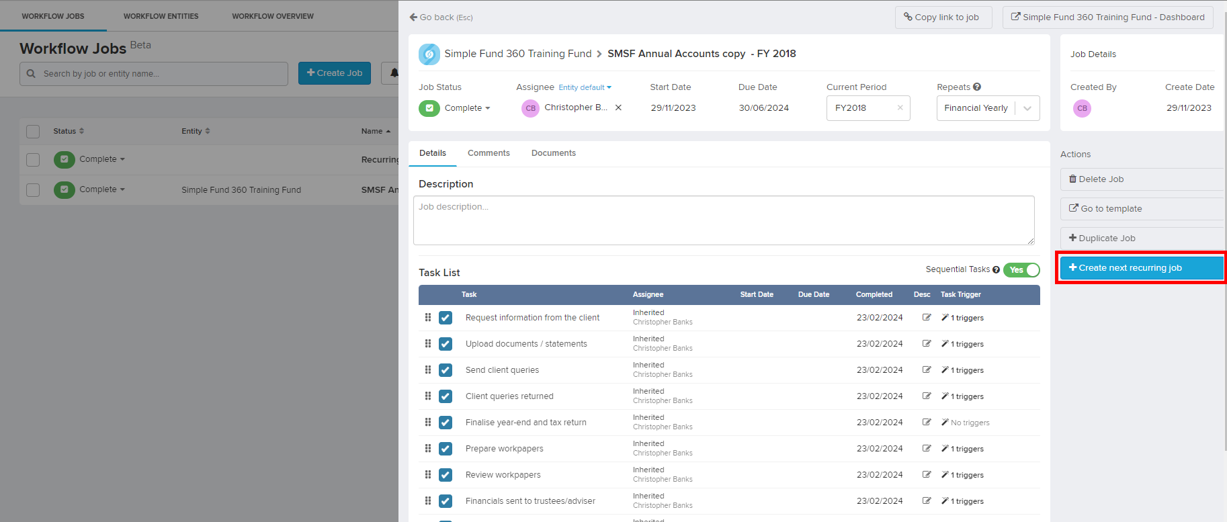The height and width of the screenshot is (522, 1227).
Task: Open Workflow Jobs tab
Action: (x=53, y=16)
